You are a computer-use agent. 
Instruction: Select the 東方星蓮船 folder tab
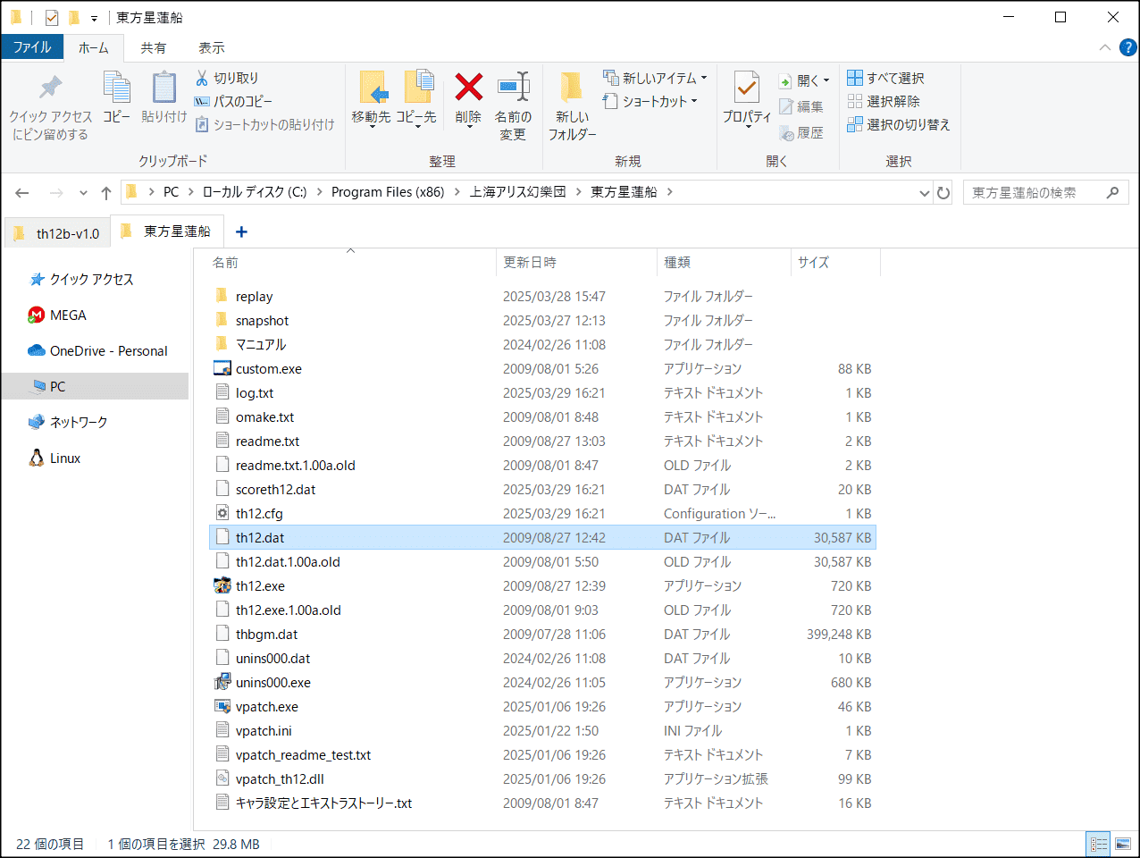click(167, 231)
